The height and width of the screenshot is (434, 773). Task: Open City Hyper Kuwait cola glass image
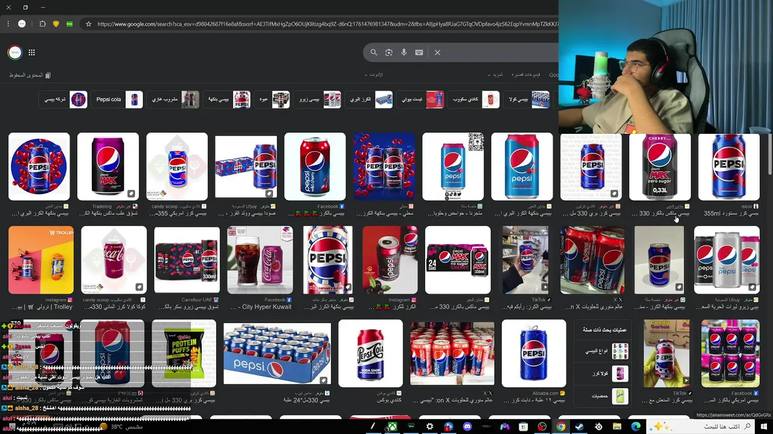(x=260, y=260)
